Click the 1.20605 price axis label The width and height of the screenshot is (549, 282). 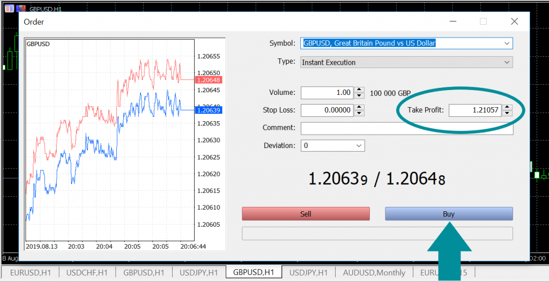tap(209, 224)
